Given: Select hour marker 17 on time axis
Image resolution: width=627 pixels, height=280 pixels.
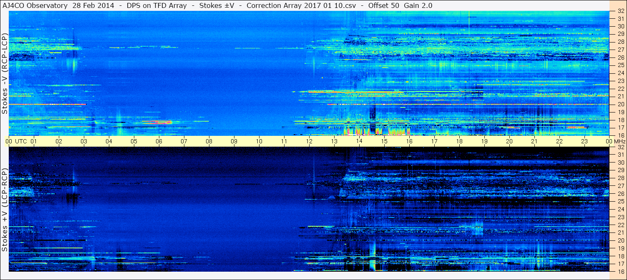Looking at the screenshot, I should point(434,141).
